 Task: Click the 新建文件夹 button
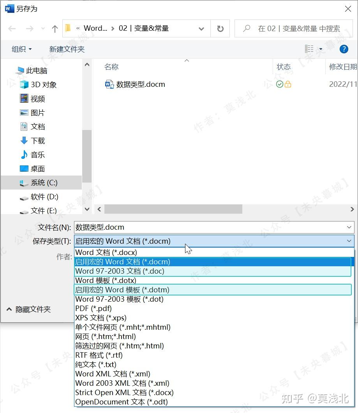pos(67,49)
